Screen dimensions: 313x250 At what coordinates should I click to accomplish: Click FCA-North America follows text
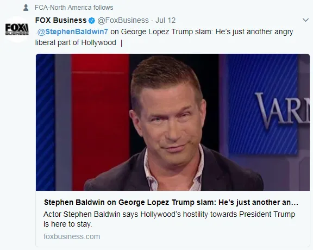point(74,8)
